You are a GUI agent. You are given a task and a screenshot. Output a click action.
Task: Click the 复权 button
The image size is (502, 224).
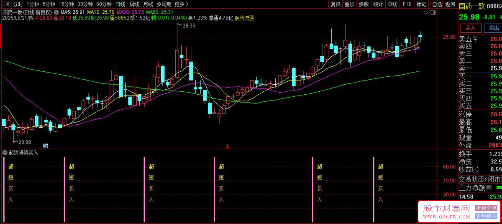pyautogui.click(x=336, y=4)
